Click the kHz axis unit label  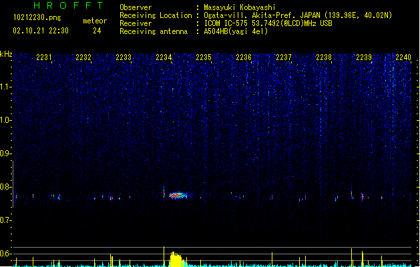click(6, 54)
